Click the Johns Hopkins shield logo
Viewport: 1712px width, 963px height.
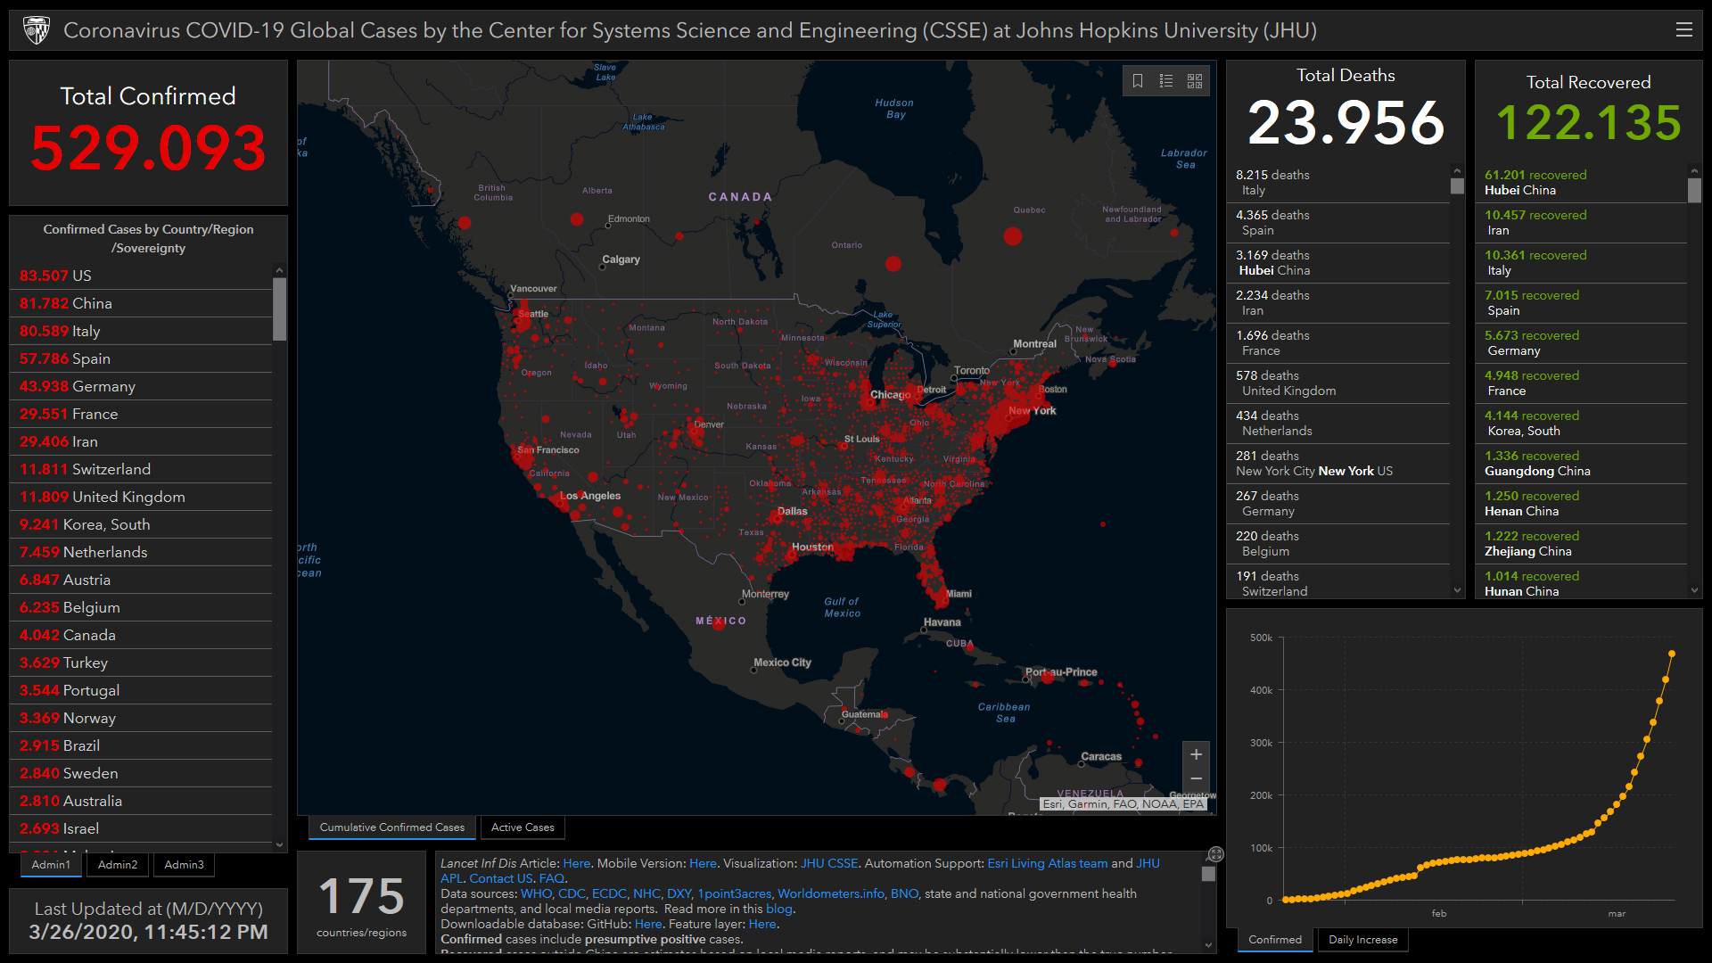(x=37, y=30)
